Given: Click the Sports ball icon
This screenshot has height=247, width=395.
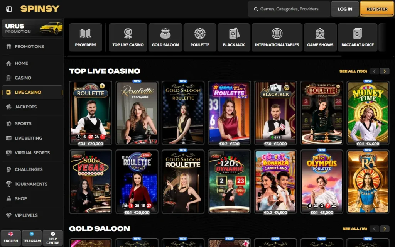Looking at the screenshot, I should pyautogui.click(x=9, y=124).
